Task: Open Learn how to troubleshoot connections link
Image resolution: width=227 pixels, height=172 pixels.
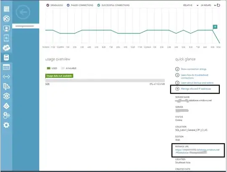Action: pos(195,77)
